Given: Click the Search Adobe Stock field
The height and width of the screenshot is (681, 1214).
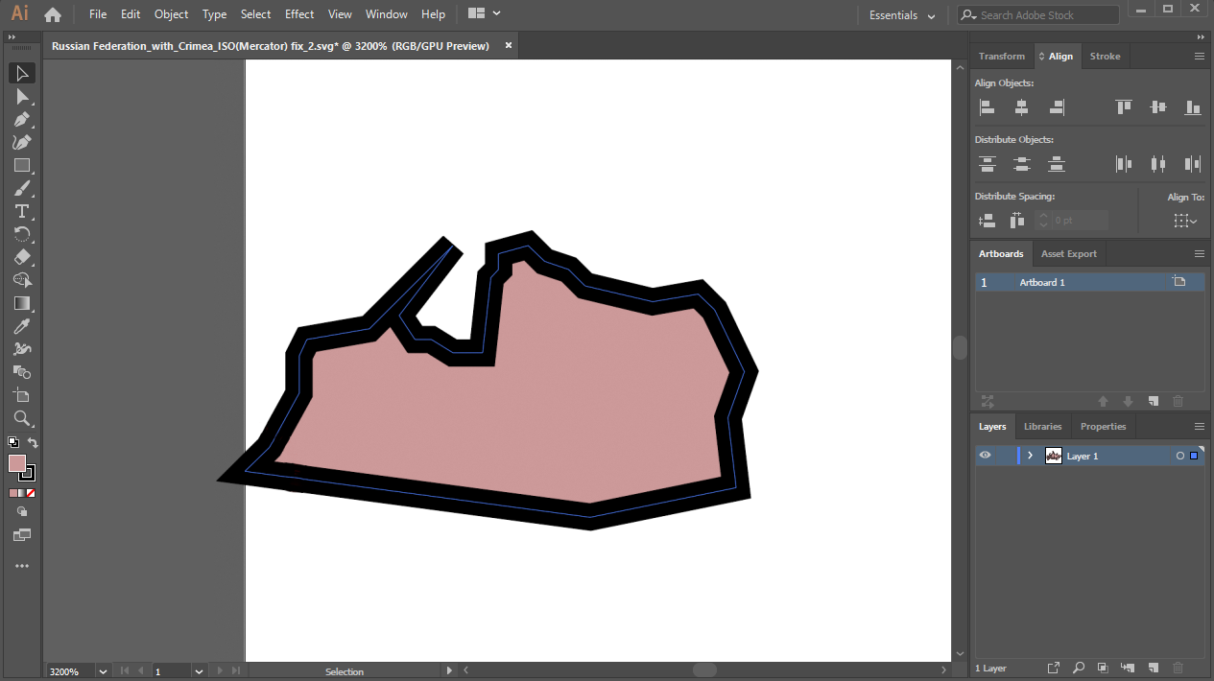Looking at the screenshot, I should (1046, 15).
